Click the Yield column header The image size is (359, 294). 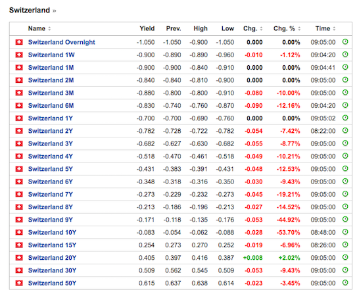[147, 29]
